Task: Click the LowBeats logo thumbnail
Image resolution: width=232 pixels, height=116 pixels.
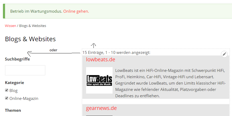Action: pyautogui.click(x=99, y=80)
